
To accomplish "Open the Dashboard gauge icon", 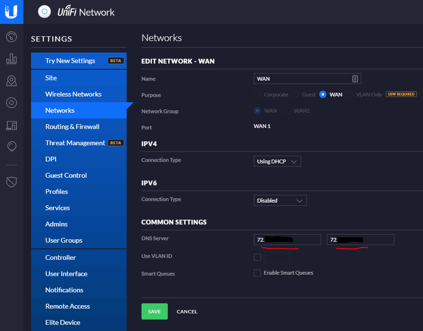I will [x=11, y=36].
